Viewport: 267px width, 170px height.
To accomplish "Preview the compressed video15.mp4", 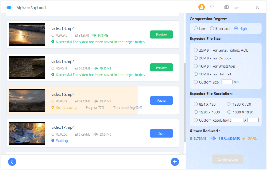I will [161, 68].
